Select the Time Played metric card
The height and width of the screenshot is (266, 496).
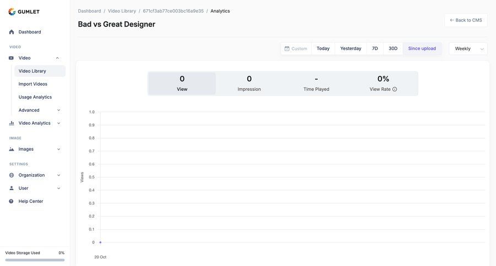[316, 84]
